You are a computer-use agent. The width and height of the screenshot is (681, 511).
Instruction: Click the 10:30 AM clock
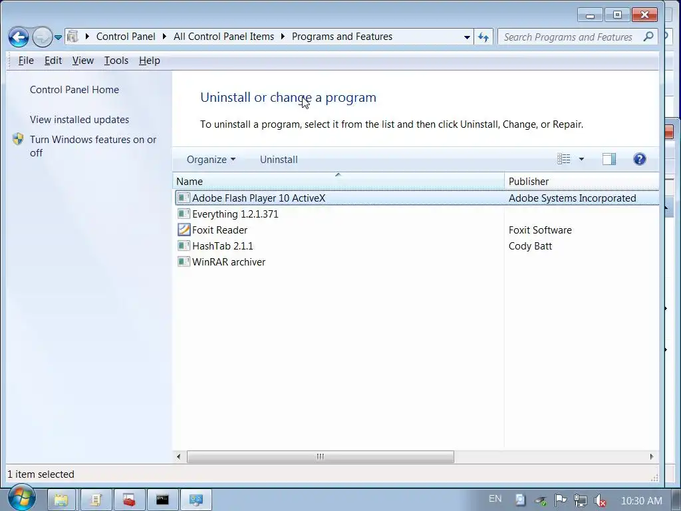(642, 500)
